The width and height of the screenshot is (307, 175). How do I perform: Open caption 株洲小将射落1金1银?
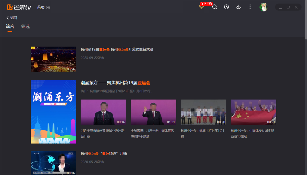(x=202, y=133)
